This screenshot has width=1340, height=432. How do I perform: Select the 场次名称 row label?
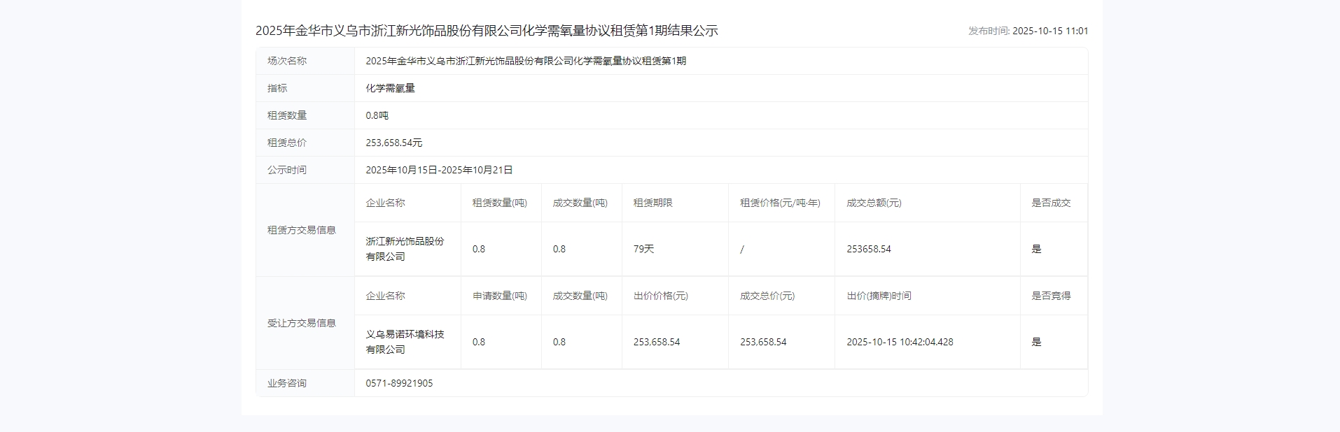click(x=287, y=61)
